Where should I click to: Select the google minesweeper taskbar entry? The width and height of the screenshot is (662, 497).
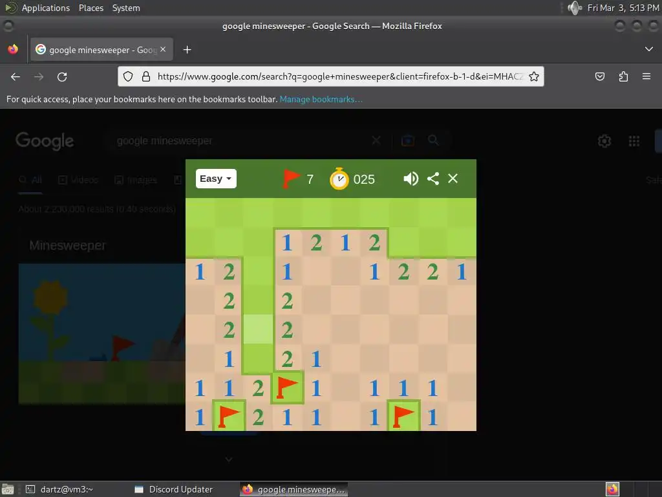294,489
